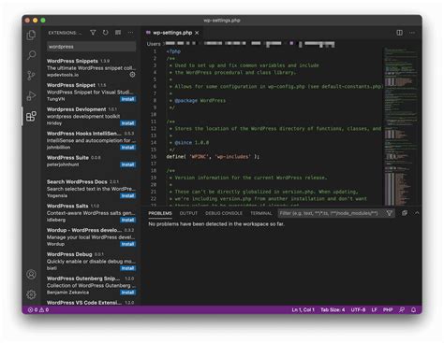
Task: Toggle the problems filter funnel icon
Action: click(390, 213)
